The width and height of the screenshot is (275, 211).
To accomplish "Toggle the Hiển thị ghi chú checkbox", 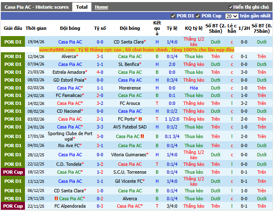I will tap(231, 7).
